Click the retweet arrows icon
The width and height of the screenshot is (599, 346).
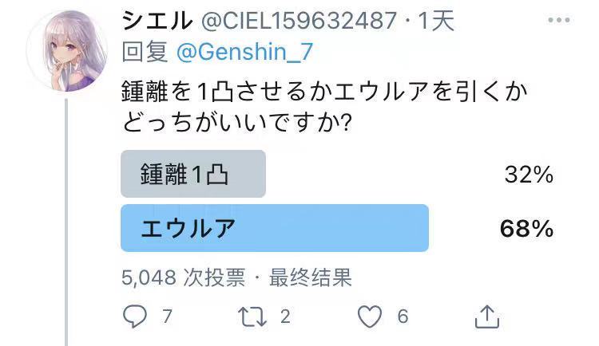click(x=253, y=317)
